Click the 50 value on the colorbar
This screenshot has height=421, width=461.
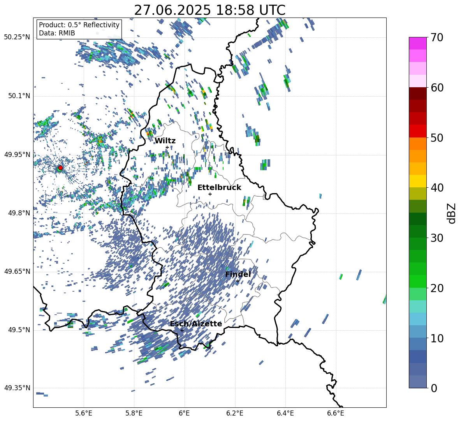[437, 138]
